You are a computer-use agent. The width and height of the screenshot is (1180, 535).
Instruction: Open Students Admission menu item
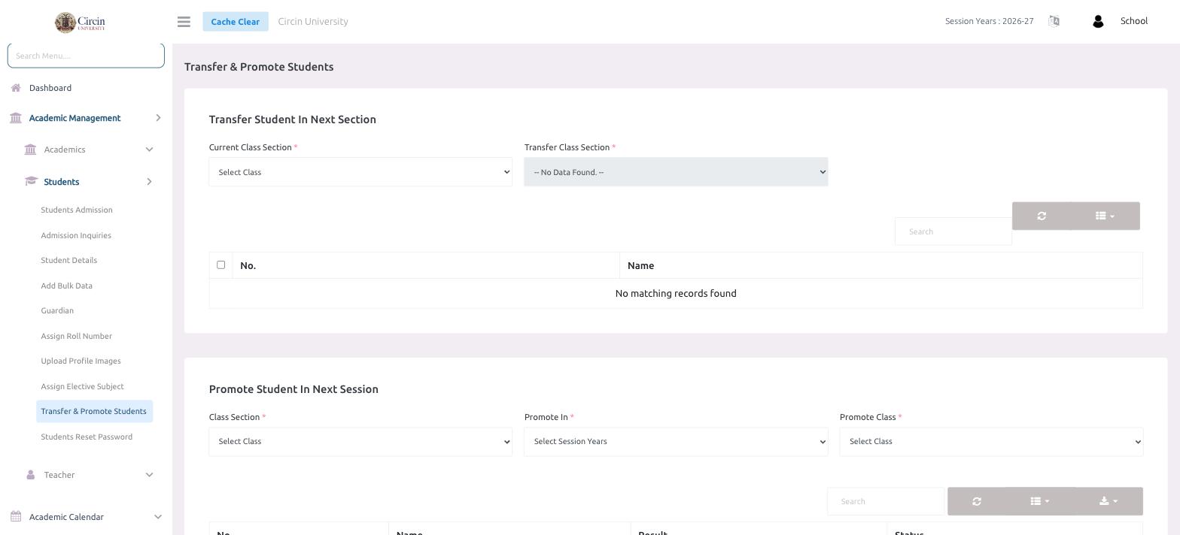(77, 210)
